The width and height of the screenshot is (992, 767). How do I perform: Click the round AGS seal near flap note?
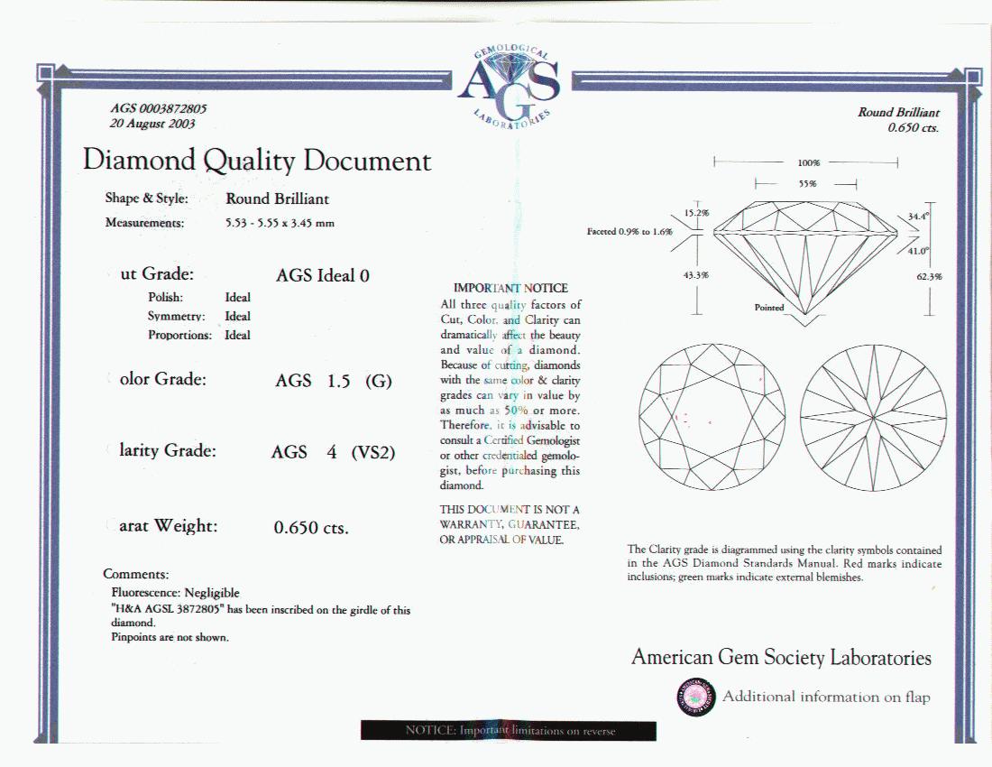point(696,697)
